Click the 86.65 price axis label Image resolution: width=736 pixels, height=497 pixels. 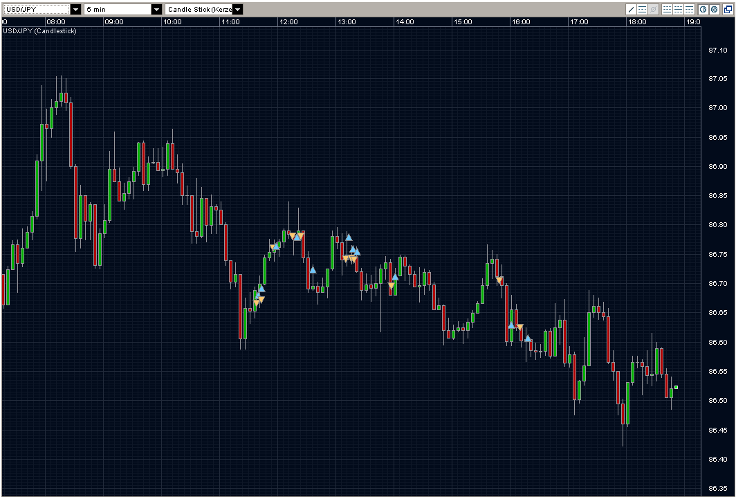[x=718, y=312]
